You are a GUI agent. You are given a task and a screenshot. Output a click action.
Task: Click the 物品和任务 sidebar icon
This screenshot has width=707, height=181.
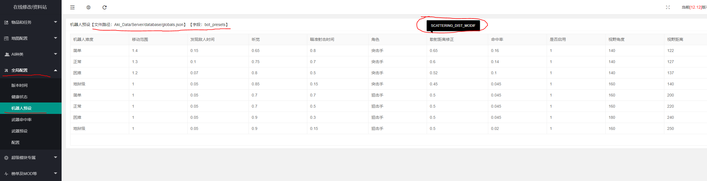pyautogui.click(x=6, y=22)
